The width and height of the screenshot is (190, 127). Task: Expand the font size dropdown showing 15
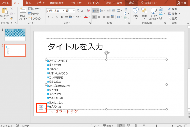click(74, 10)
